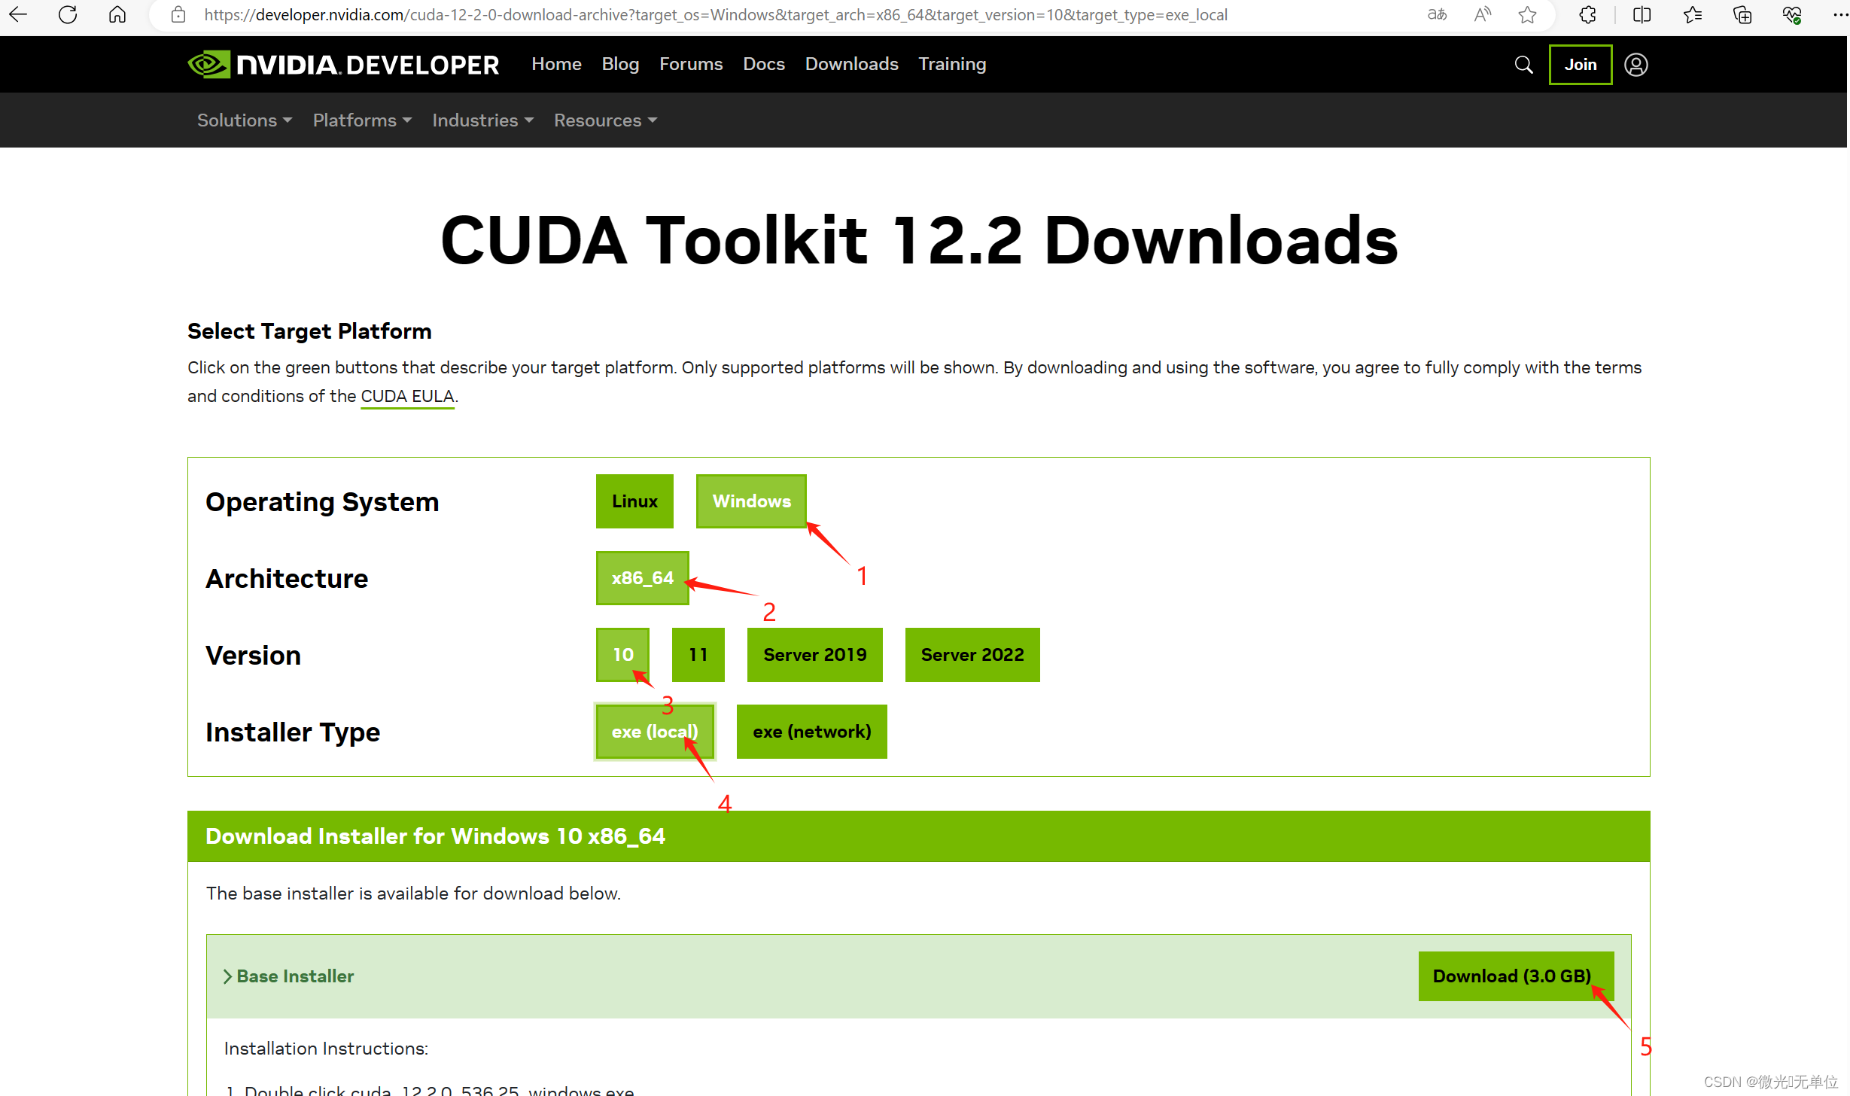Go to browser home page icon
Viewport: 1850px width, 1096px height.
117,14
